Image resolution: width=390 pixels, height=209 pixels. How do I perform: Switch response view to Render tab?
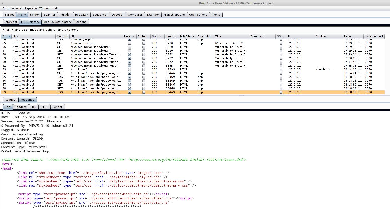click(x=57, y=107)
